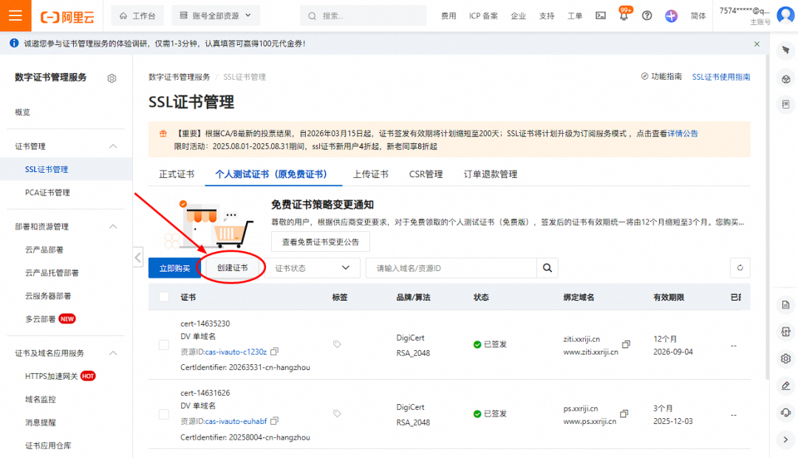Click the 立即购买 button
Screen dimensions: 798x458
[172, 267]
